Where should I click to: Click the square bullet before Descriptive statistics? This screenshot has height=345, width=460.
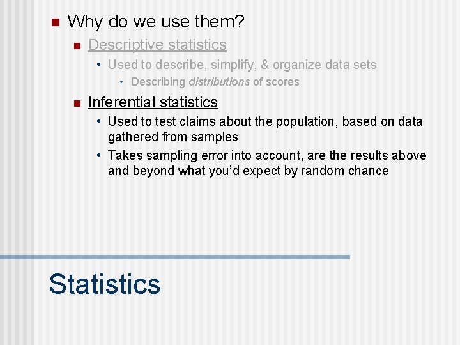point(76,45)
